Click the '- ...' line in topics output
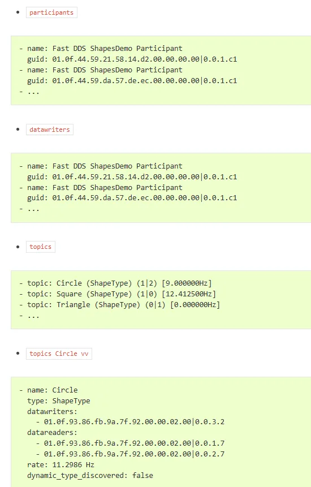The image size is (311, 487). (29, 316)
